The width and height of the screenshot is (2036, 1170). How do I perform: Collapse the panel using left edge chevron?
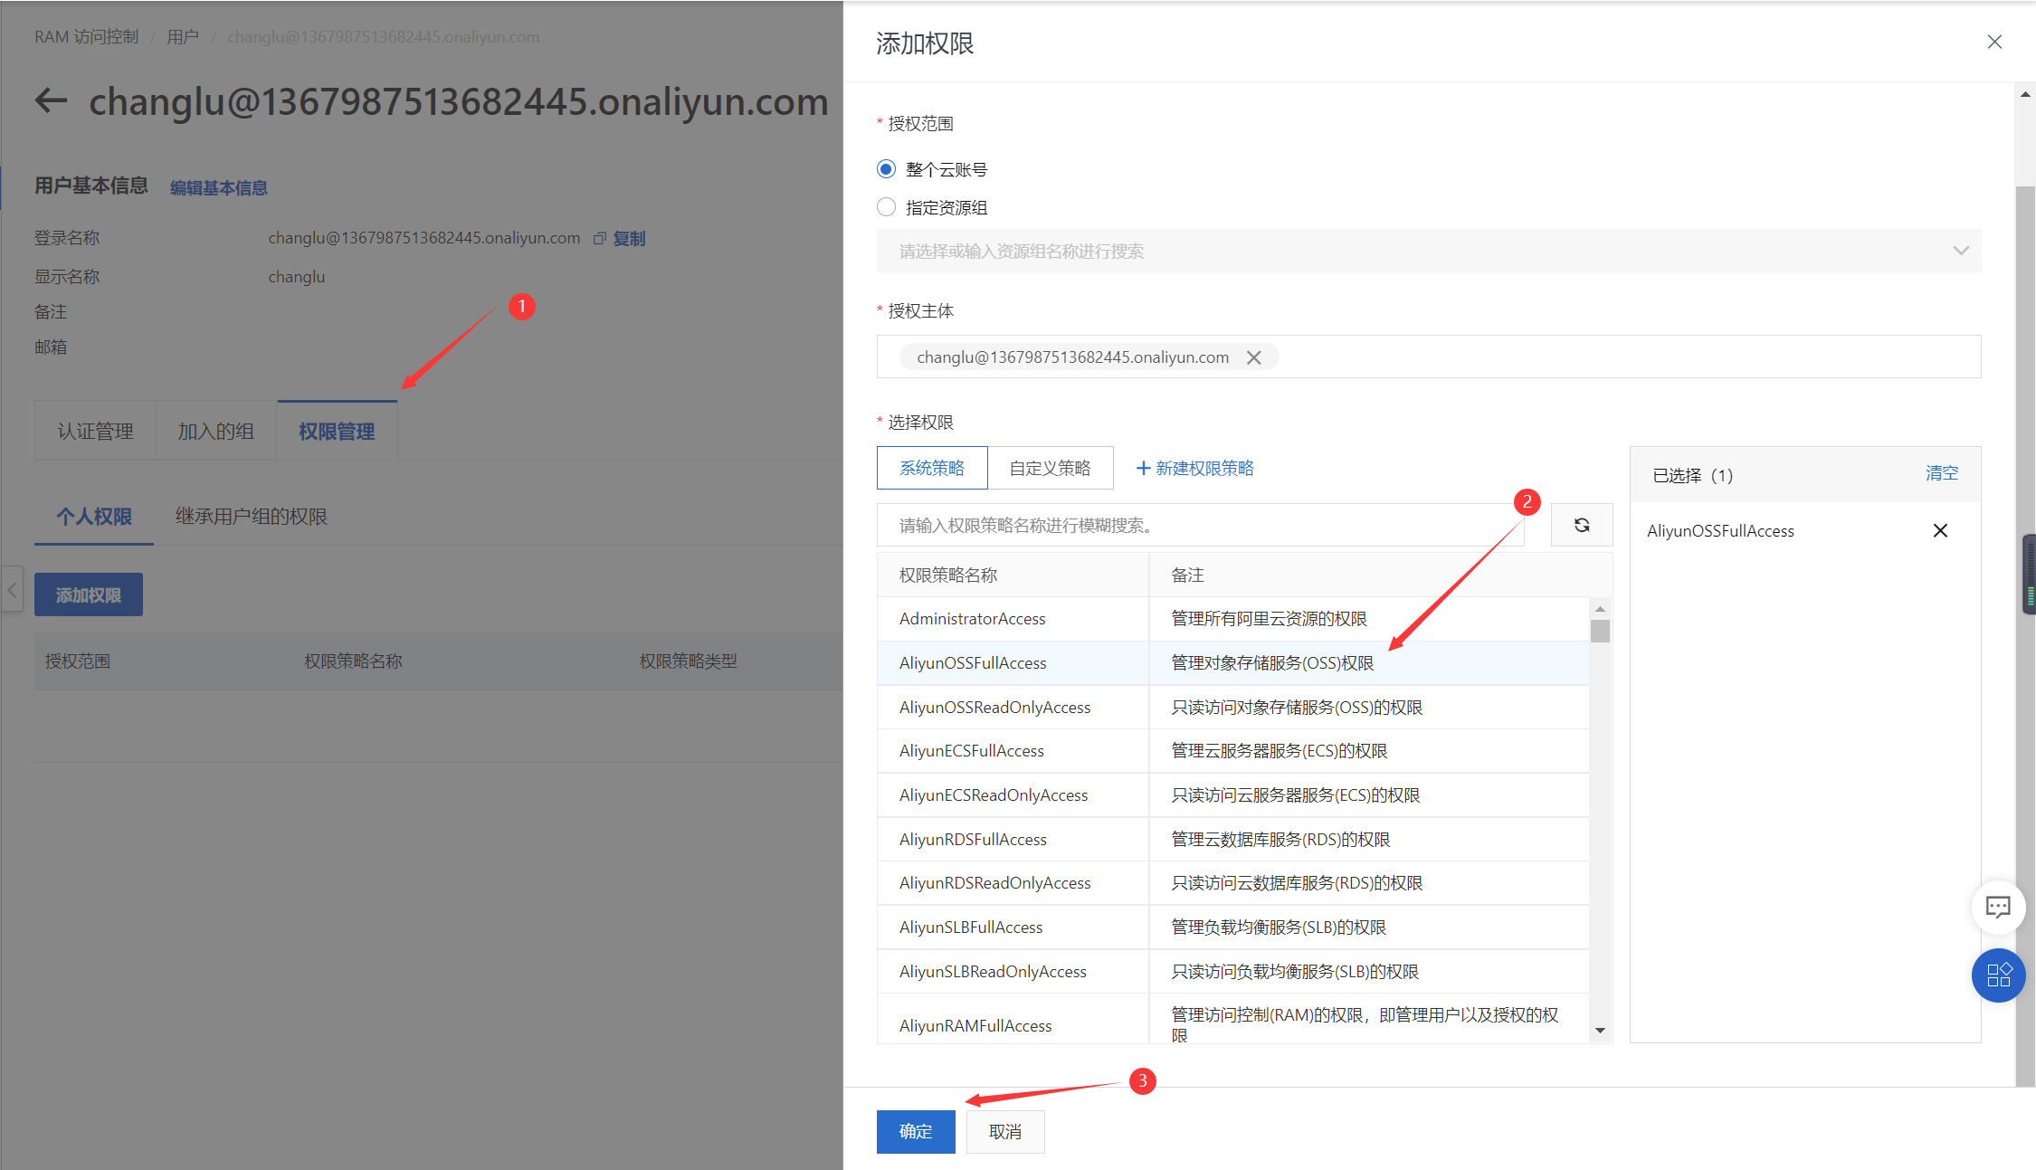pos(12,589)
